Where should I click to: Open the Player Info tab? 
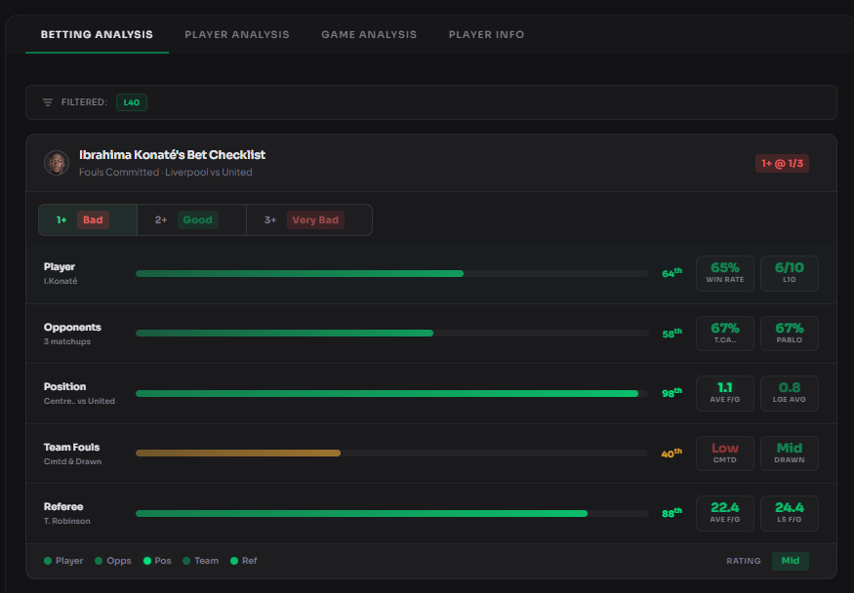486,34
